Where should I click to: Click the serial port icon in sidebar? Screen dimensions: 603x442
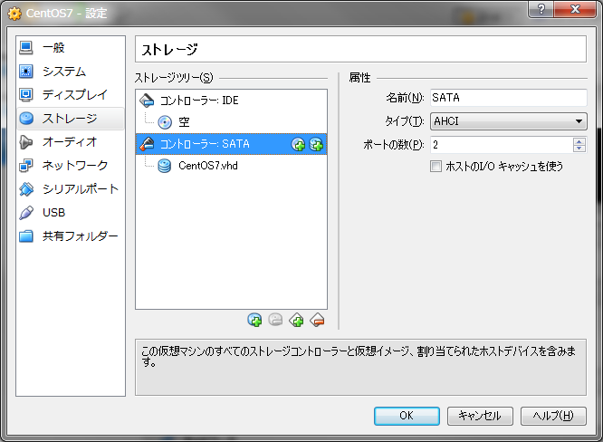point(26,189)
